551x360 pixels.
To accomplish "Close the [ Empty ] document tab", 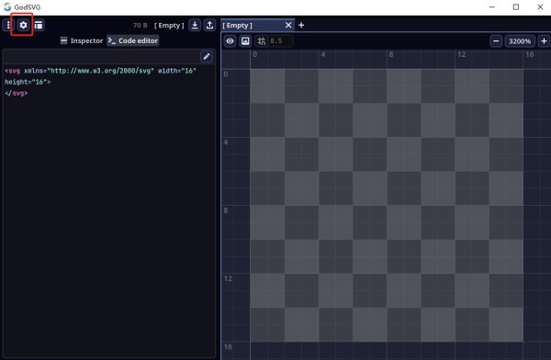I will [288, 25].
